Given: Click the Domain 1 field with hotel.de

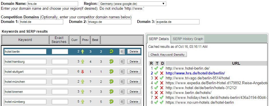Looking at the screenshot, I should [x=41, y=22].
